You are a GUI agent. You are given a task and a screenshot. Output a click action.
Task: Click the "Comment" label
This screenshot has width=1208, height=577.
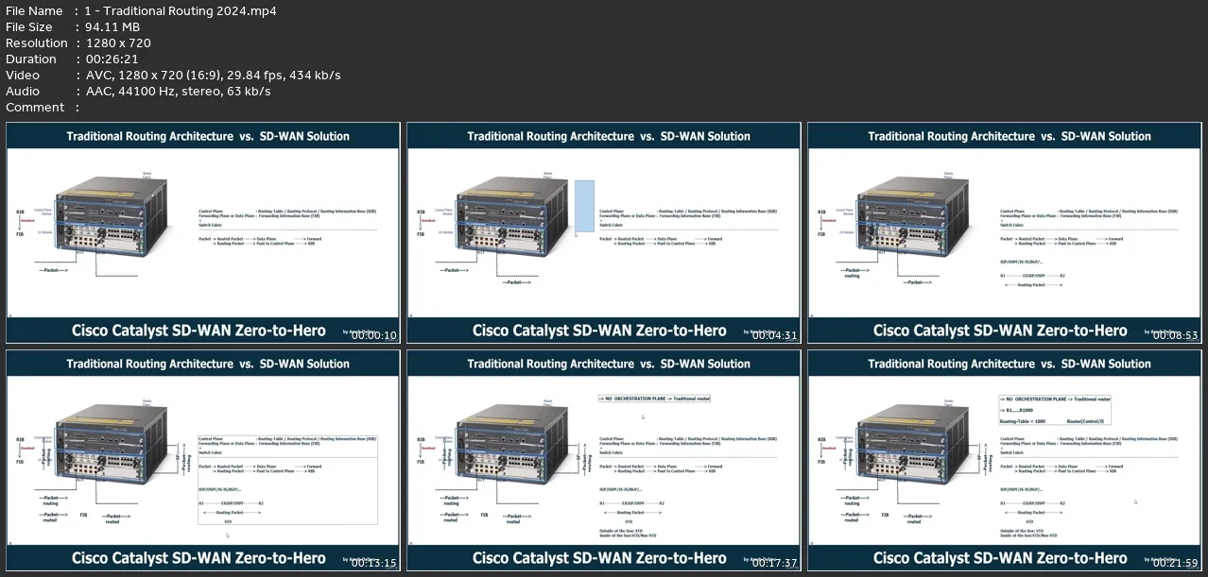tap(35, 107)
